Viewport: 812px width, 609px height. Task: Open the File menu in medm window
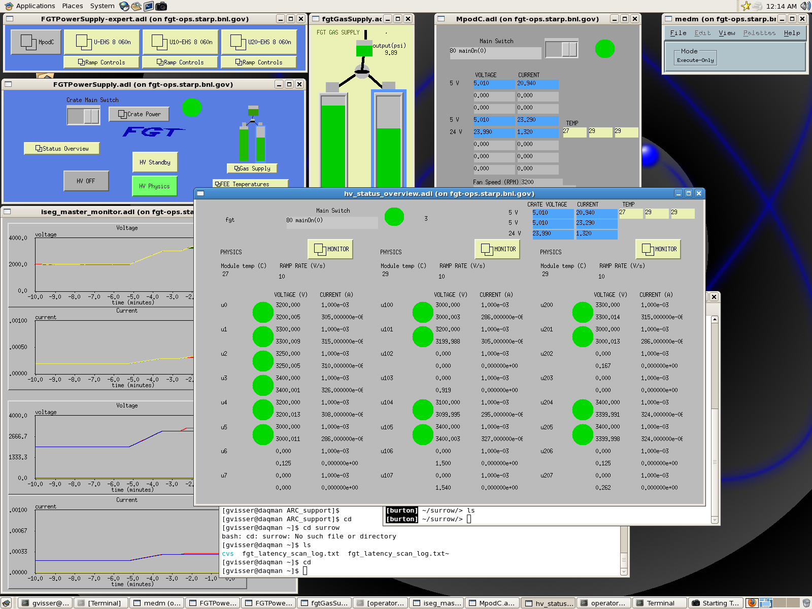tap(678, 33)
